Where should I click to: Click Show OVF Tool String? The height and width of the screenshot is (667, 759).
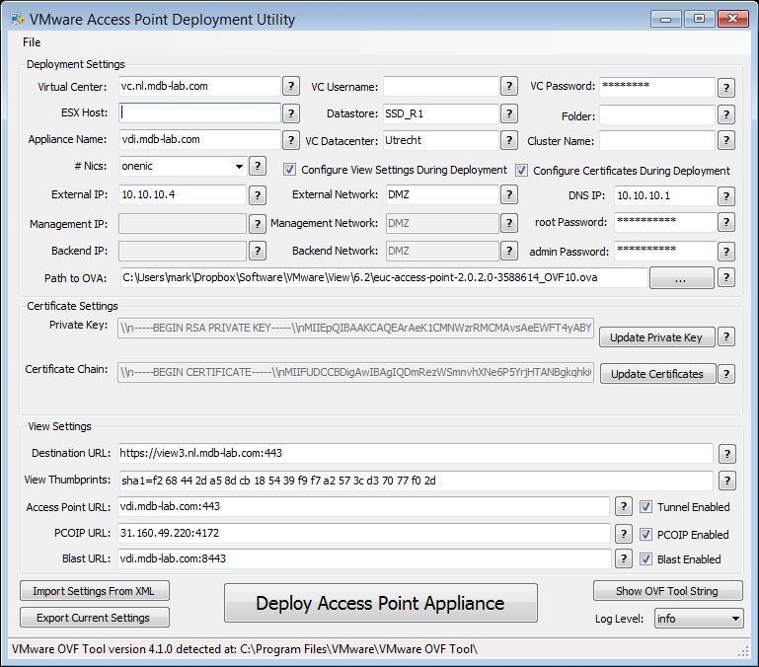click(x=667, y=590)
